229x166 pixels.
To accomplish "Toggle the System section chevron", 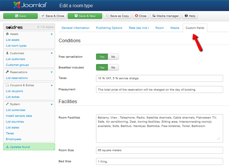I will point(52,104).
